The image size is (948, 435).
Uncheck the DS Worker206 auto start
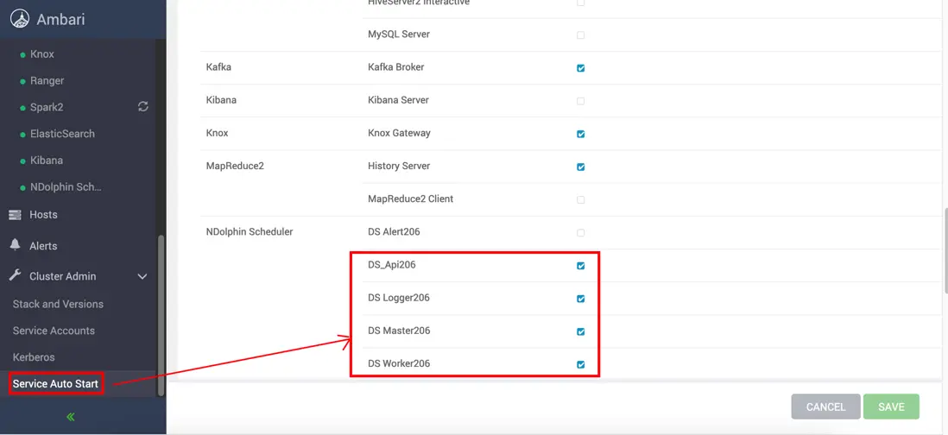[580, 364]
